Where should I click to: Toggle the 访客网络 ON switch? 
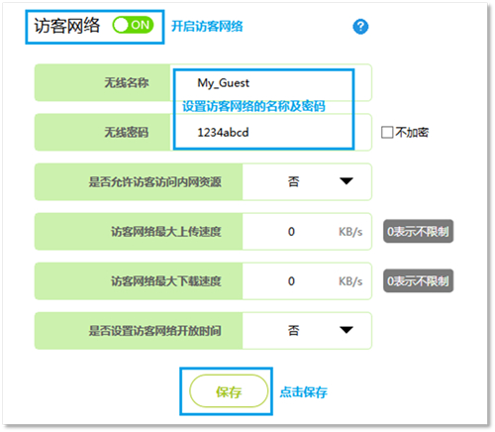(133, 25)
